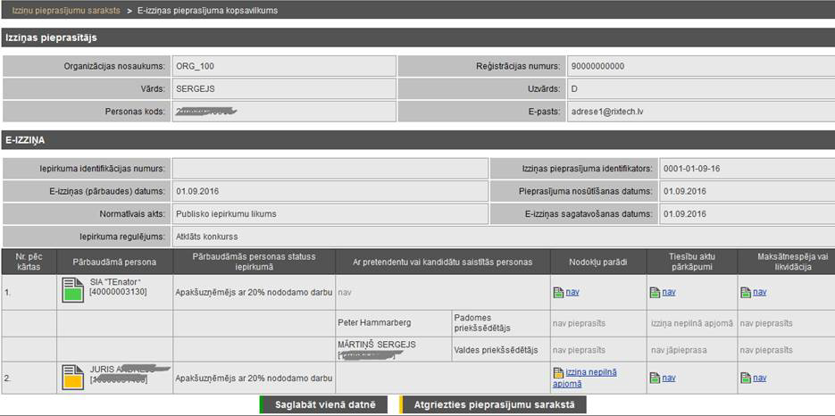Viewport: 835px width, 416px height.
Task: Click the yellow icon beside 'izziņa nepilnā apjomā'
Action: point(558,372)
